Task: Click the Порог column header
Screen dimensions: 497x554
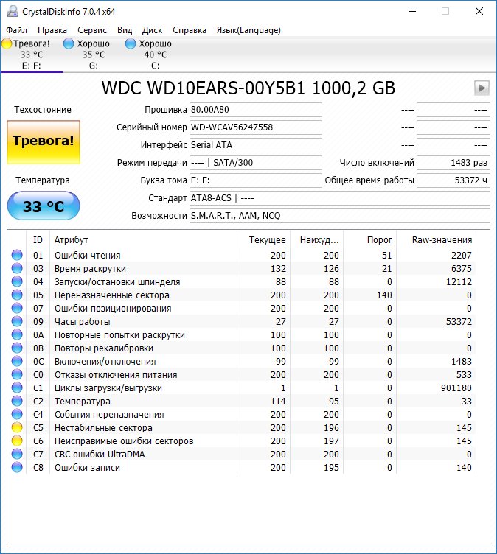Action: [x=369, y=240]
